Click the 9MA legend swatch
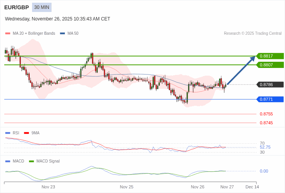 tap(27, 133)
